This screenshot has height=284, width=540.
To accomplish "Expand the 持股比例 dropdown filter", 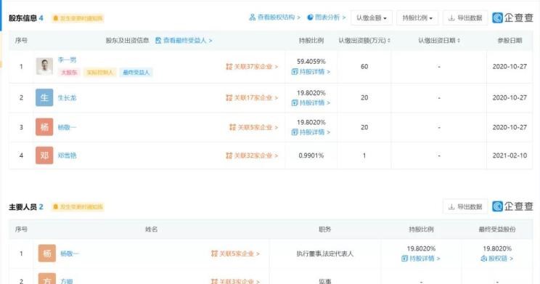I will (417, 18).
